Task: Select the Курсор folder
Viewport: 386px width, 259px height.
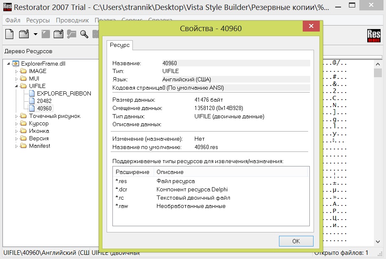Action: click(x=39, y=124)
